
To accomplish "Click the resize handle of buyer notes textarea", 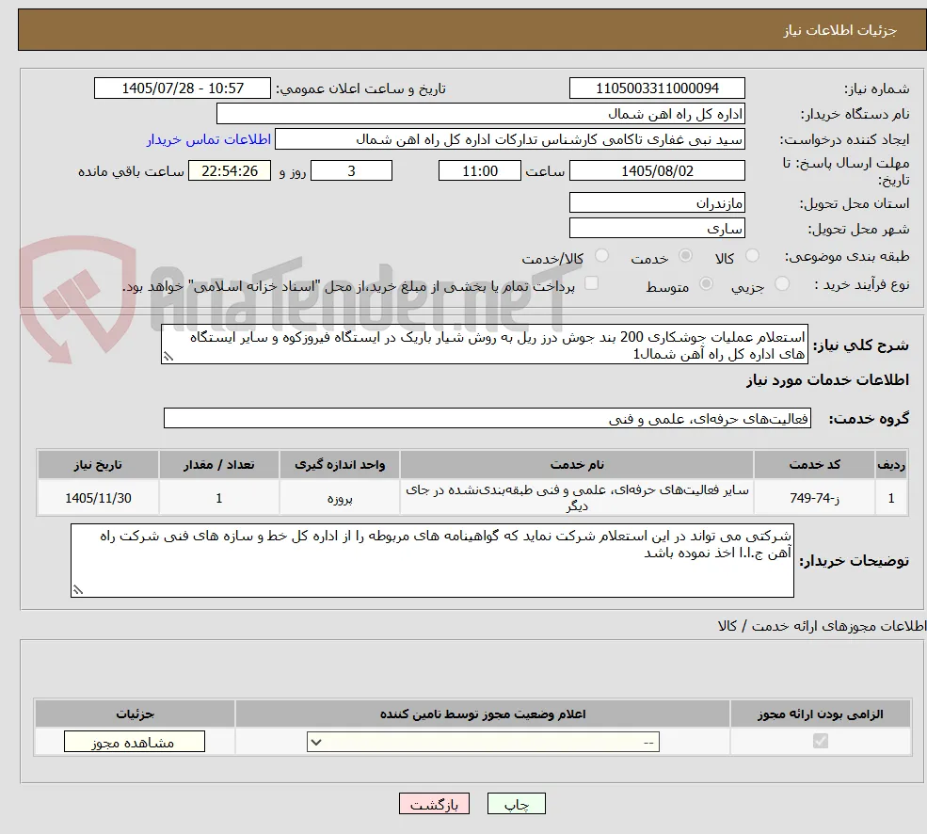I will click(77, 589).
